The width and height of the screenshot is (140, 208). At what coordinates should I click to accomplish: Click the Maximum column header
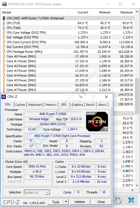point(127,12)
